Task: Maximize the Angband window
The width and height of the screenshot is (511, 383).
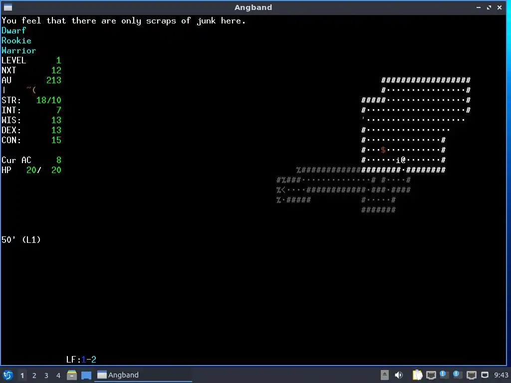Action: (489, 7)
